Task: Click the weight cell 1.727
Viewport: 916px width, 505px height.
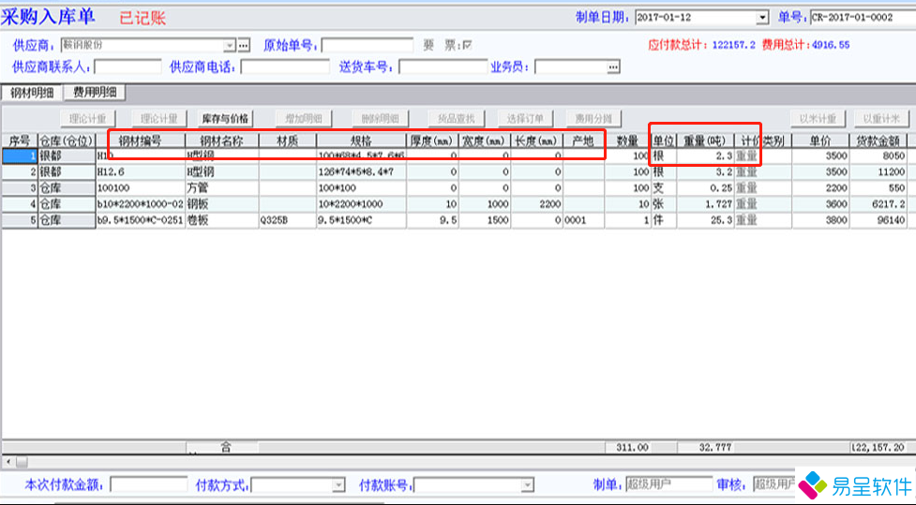Action: (x=704, y=204)
